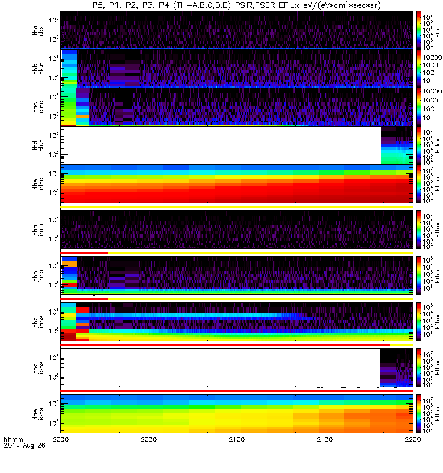The width and height of the screenshot is (443, 473).
Task: Select the 'thb ions' panel label
Action: (x=38, y=276)
